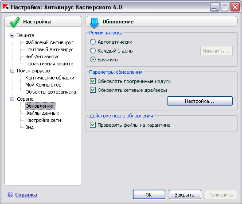Select the Сервис tree label
Screen dimensions: 242x204
(25, 99)
